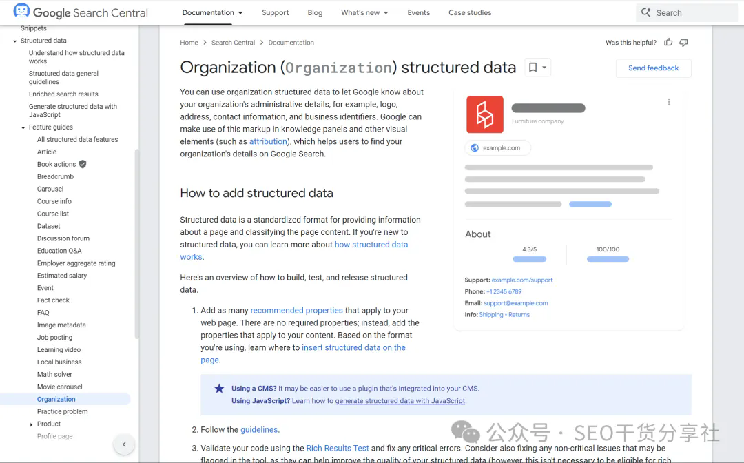Open the Shipping info link
The width and height of the screenshot is (744, 463).
(491, 314)
